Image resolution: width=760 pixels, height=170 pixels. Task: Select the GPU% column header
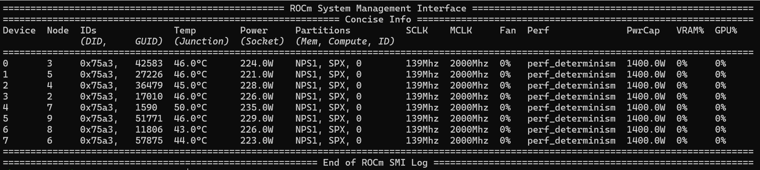pyautogui.click(x=726, y=30)
